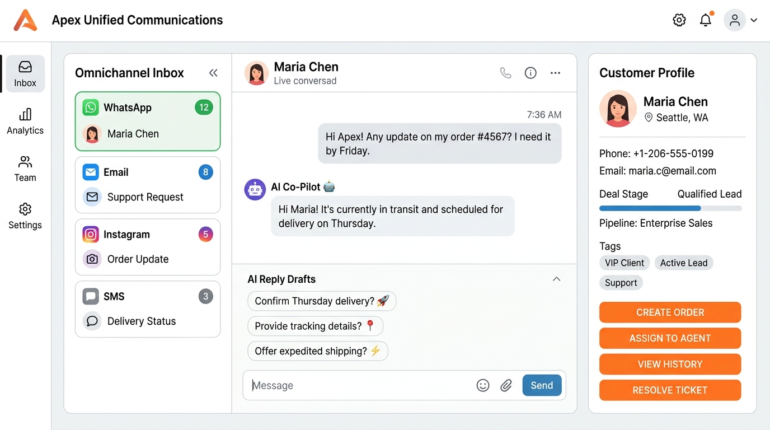This screenshot has height=430, width=770.
Task: Click the Deal Stage progress bar
Action: point(670,208)
